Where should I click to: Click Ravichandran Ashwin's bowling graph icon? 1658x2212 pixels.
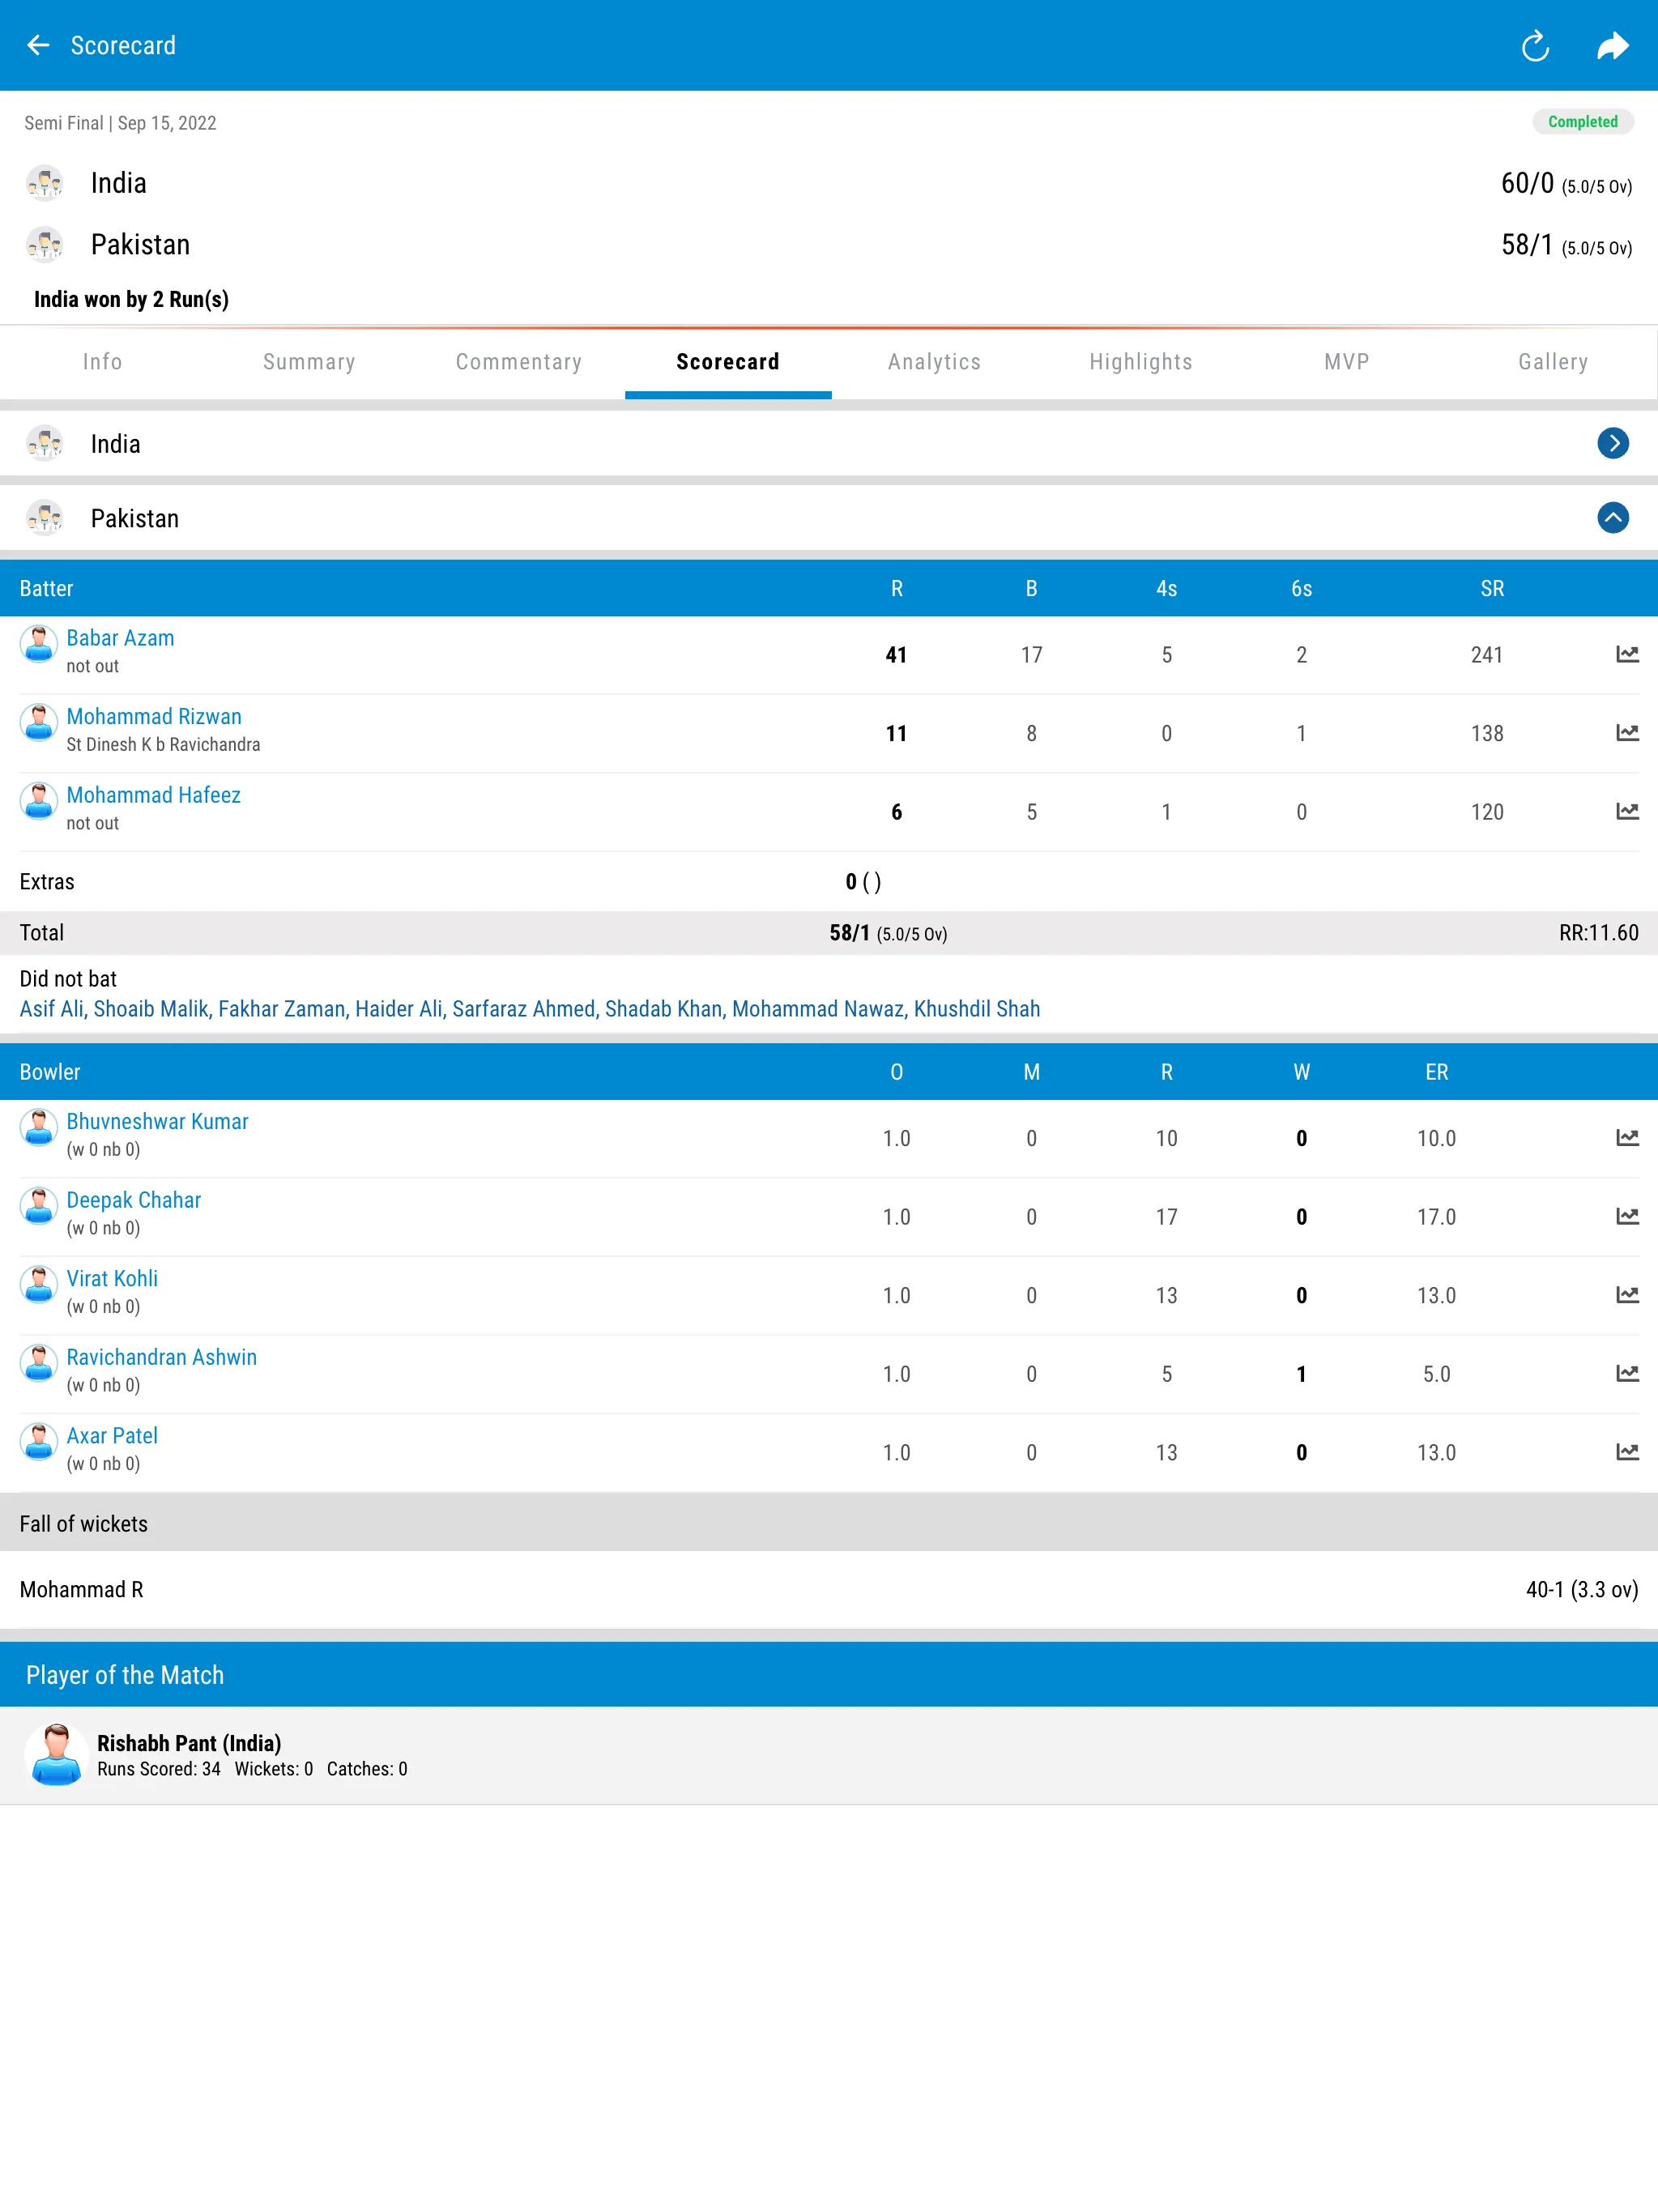click(x=1623, y=1373)
